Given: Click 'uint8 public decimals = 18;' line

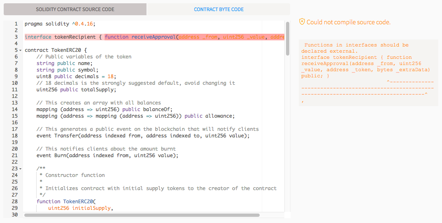Looking at the screenshot, I should point(76,77).
